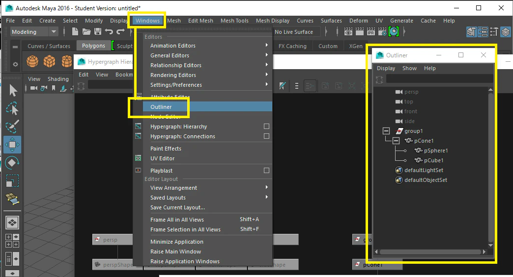513x277 pixels.
Task: Pick the Rotate tool
Action: click(12, 162)
